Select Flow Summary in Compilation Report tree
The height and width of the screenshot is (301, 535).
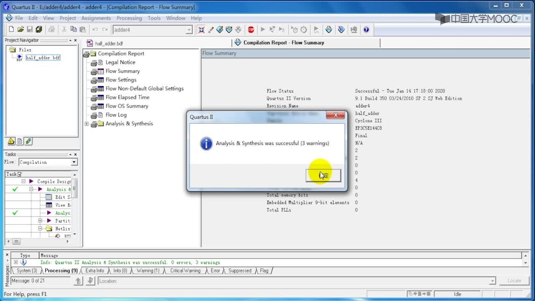point(122,71)
